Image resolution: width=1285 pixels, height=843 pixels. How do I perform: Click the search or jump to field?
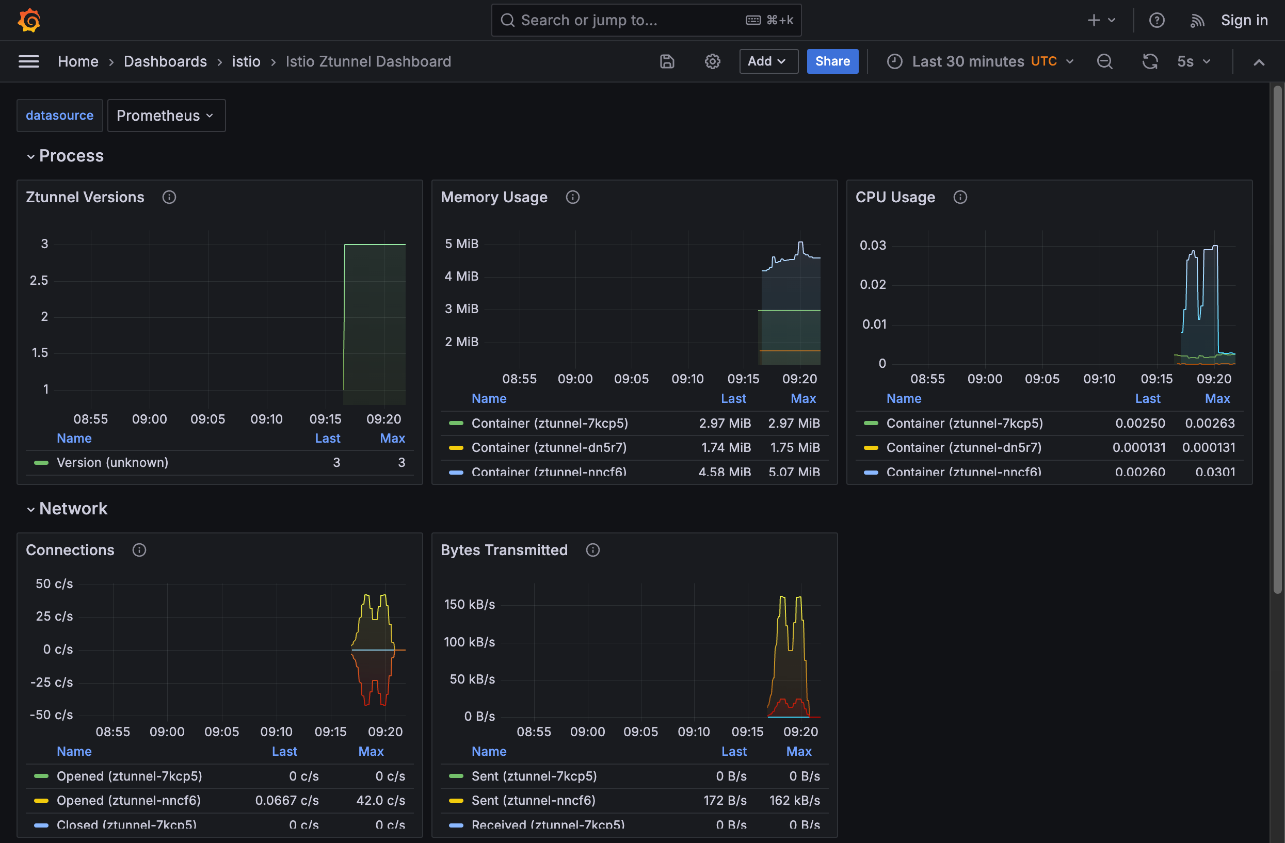point(646,20)
